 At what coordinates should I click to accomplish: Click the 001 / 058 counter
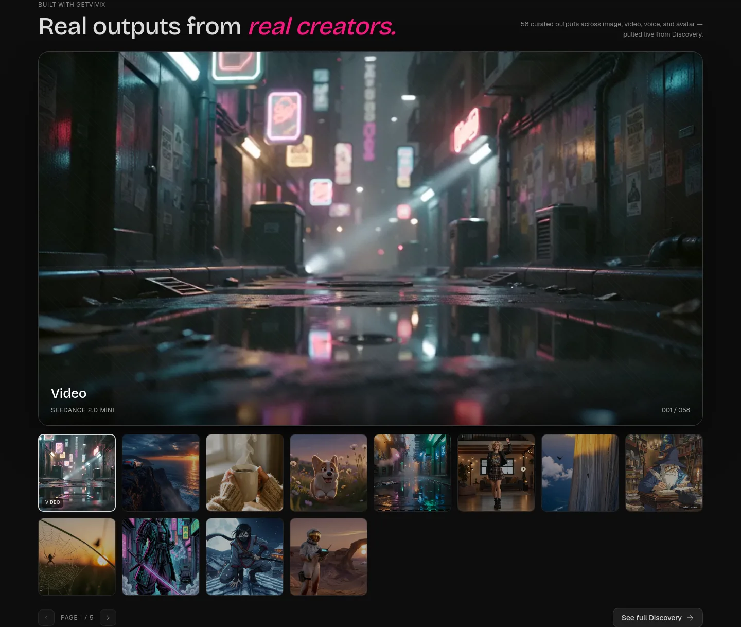click(676, 410)
